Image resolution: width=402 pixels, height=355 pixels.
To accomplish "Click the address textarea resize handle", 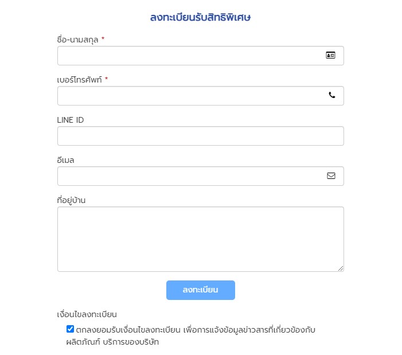I will [x=341, y=268].
